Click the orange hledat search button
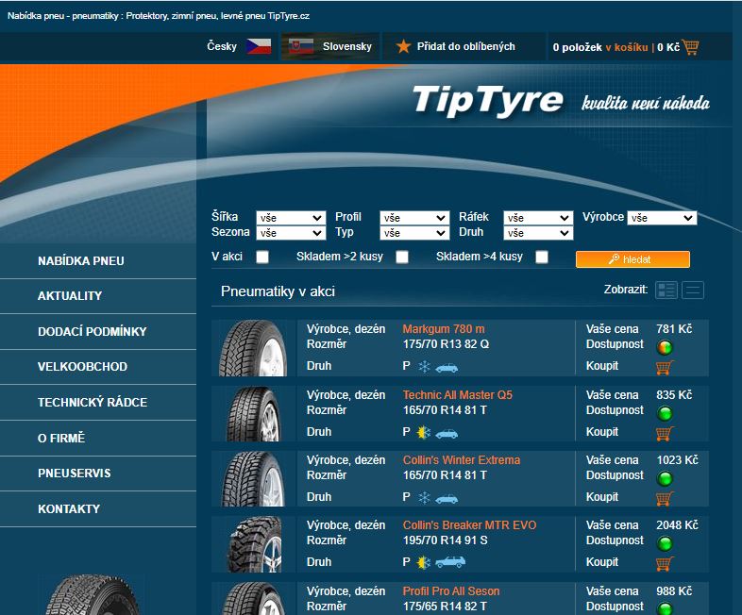Screen dimensions: 742x615 [x=632, y=259]
